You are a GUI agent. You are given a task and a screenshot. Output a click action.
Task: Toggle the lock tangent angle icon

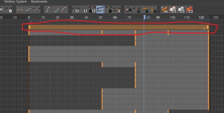click(128, 10)
